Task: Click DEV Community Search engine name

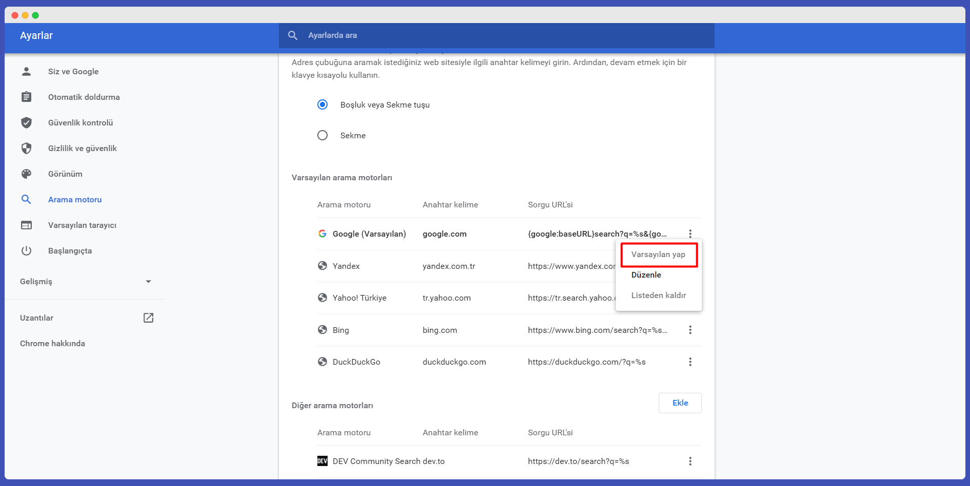Action: [x=377, y=461]
